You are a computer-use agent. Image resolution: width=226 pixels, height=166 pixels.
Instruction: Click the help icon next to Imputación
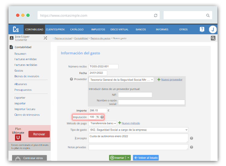(x=102, y=117)
